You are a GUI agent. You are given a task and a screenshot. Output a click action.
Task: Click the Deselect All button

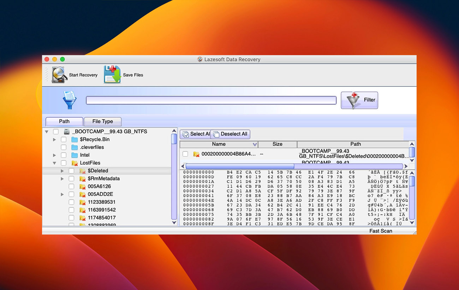(x=230, y=134)
